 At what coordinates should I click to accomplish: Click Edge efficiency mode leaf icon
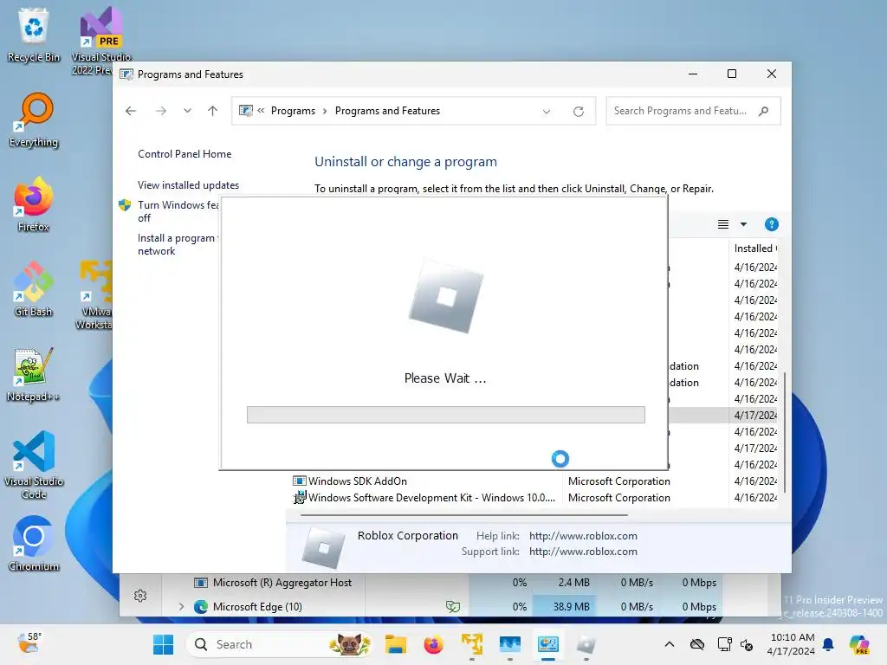pos(452,607)
